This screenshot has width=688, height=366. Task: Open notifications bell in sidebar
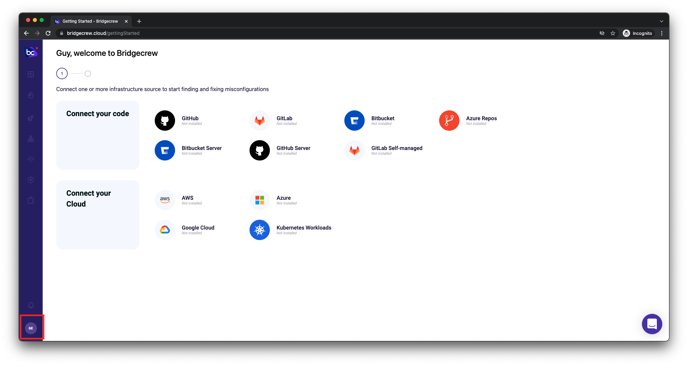[x=31, y=305]
